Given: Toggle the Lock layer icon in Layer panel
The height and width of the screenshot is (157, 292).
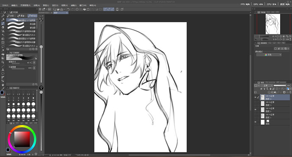Looking at the screenshot, I should click(270, 89).
